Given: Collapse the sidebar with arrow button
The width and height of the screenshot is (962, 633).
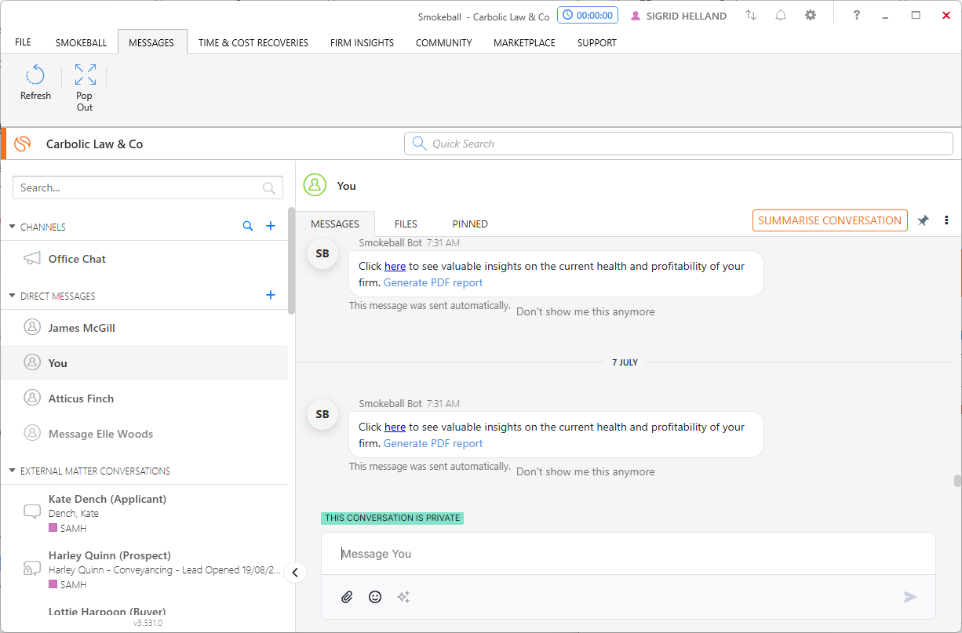Looking at the screenshot, I should pos(295,573).
